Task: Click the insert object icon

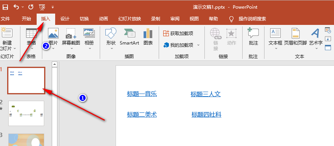Action: click(328, 47)
